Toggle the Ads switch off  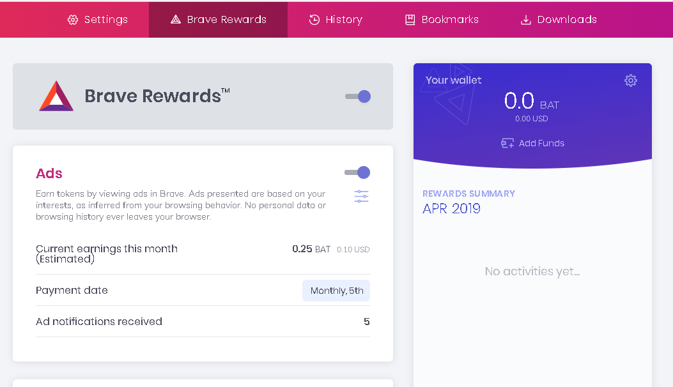point(357,172)
